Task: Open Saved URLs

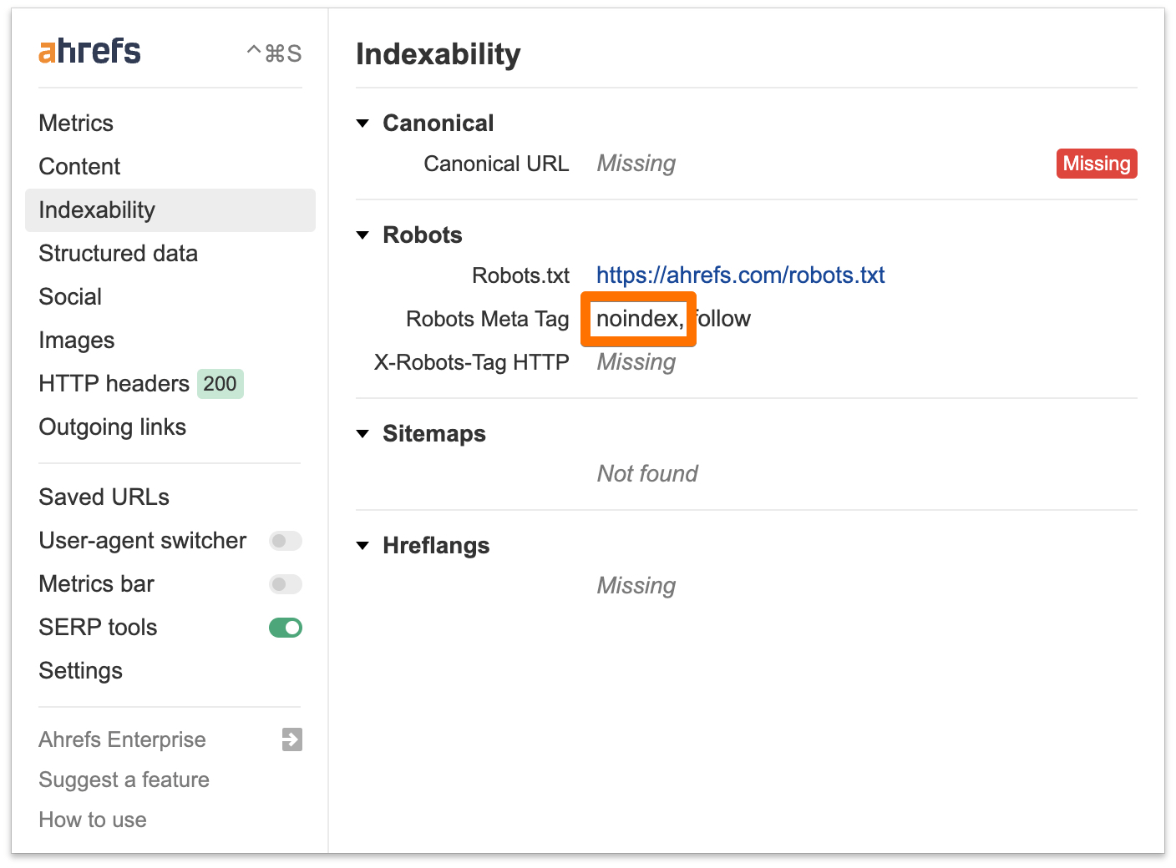Action: coord(104,497)
